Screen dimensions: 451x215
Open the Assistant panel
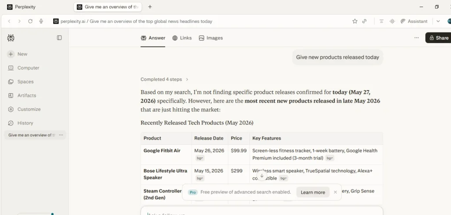pyautogui.click(x=414, y=21)
